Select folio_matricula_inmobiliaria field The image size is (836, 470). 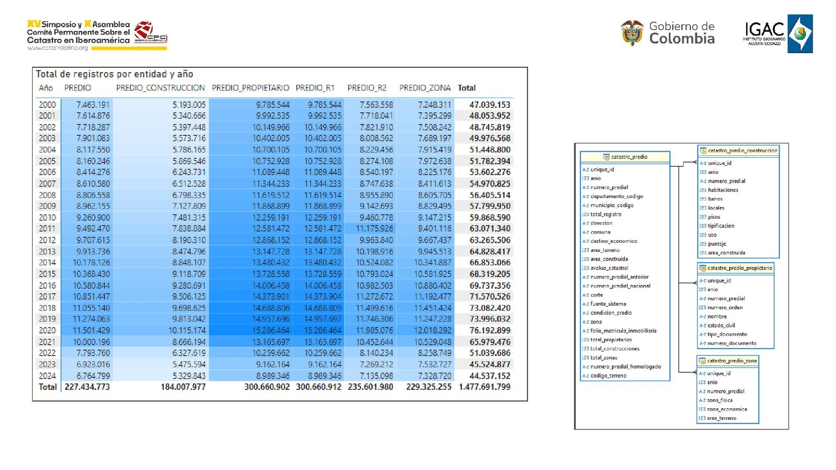click(623, 331)
